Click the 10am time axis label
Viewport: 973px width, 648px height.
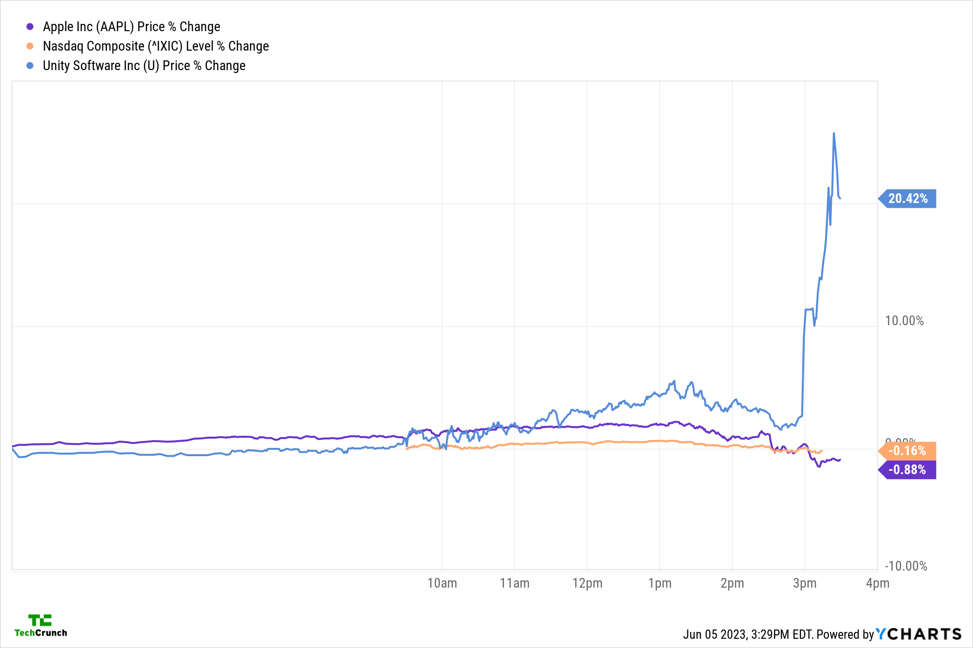[x=442, y=583]
